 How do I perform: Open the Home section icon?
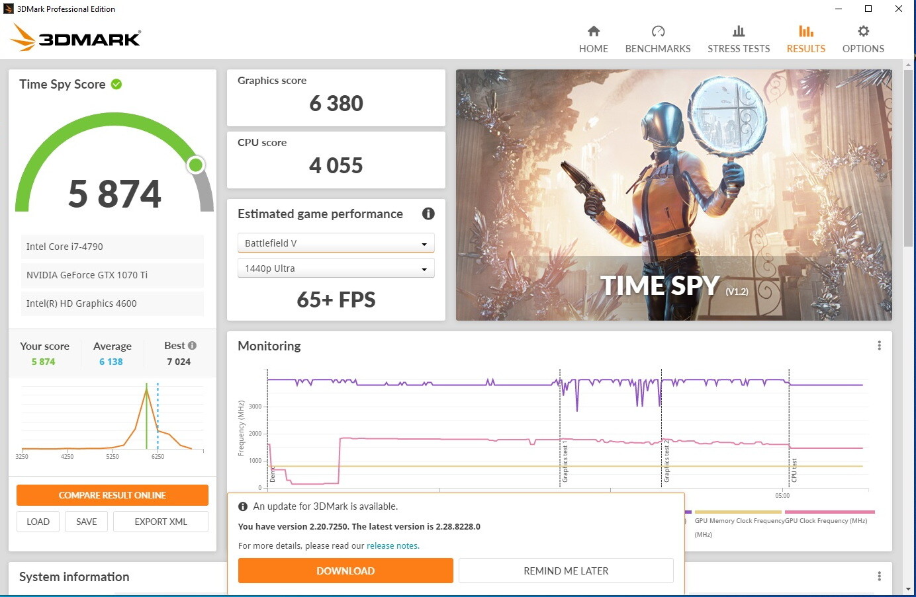pyautogui.click(x=593, y=31)
